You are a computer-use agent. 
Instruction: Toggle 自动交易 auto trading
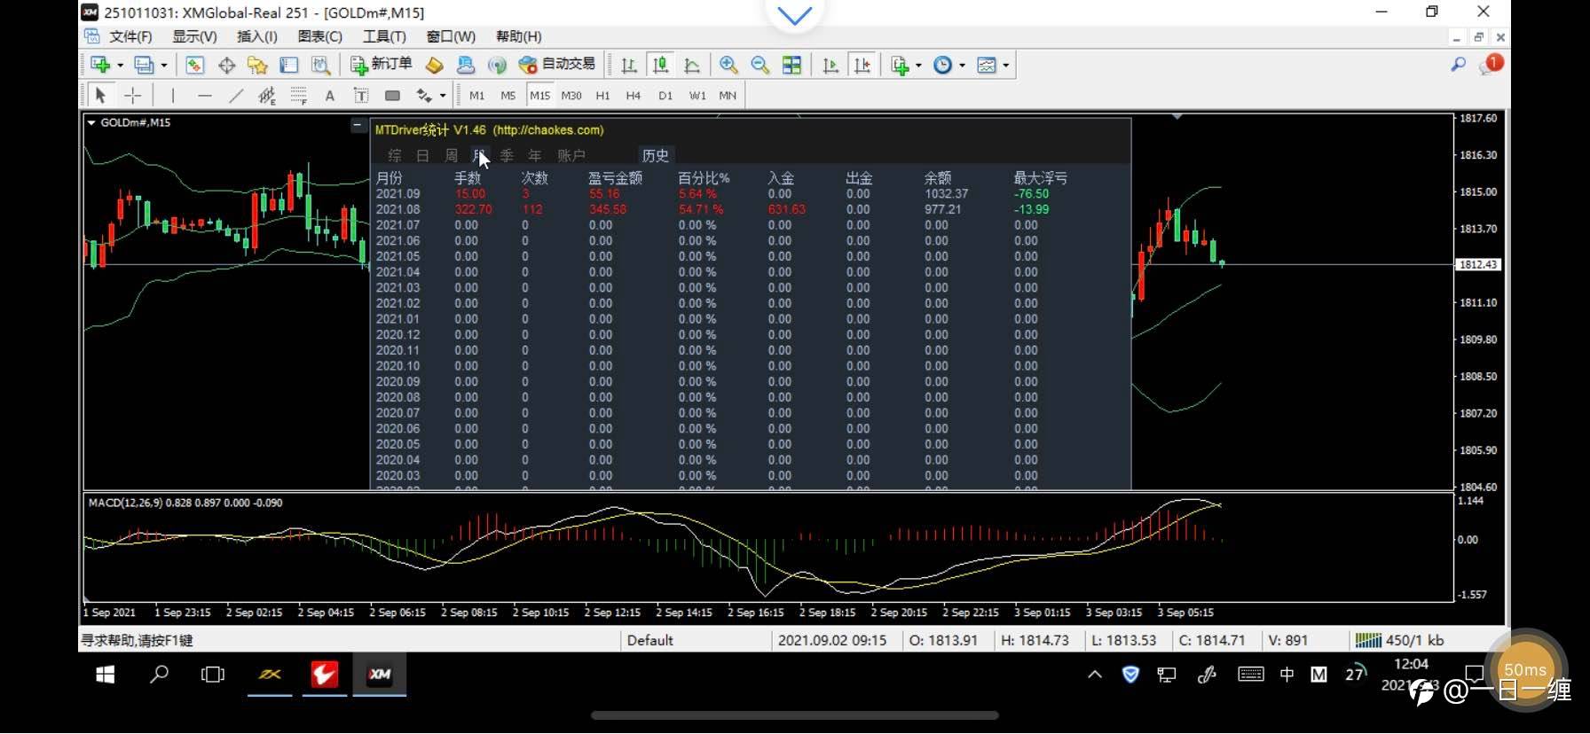(x=557, y=65)
